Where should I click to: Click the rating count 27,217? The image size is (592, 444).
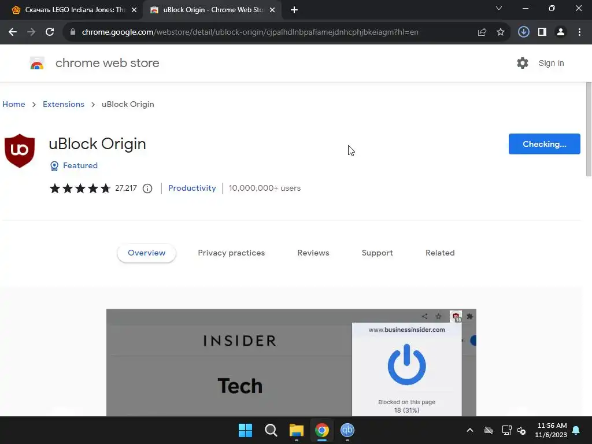[x=125, y=188]
